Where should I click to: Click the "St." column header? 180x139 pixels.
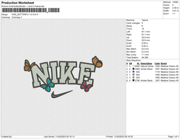(x=138, y=64)
